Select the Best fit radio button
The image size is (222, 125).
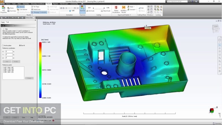tap(20, 45)
